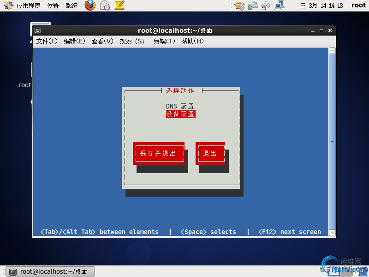
Task: Select the highlighted 设备配置 option
Action: pyautogui.click(x=180, y=114)
